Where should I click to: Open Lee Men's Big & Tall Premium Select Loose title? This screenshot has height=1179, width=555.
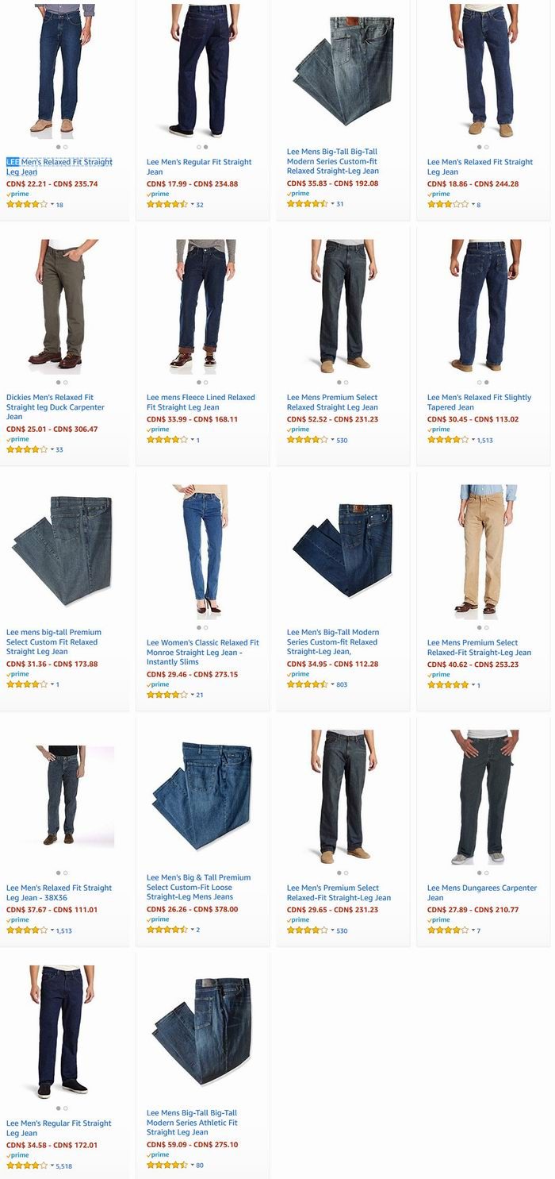(199, 888)
